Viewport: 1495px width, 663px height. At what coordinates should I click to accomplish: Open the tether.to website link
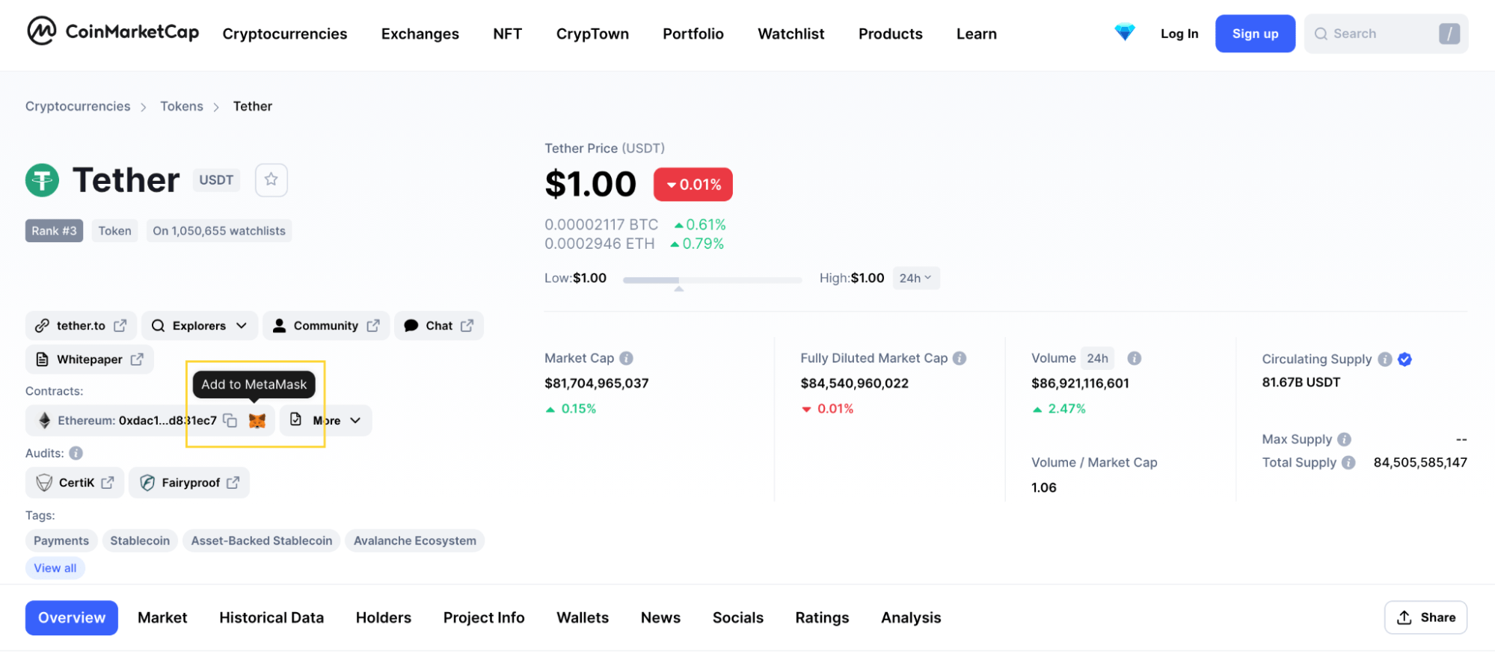81,326
